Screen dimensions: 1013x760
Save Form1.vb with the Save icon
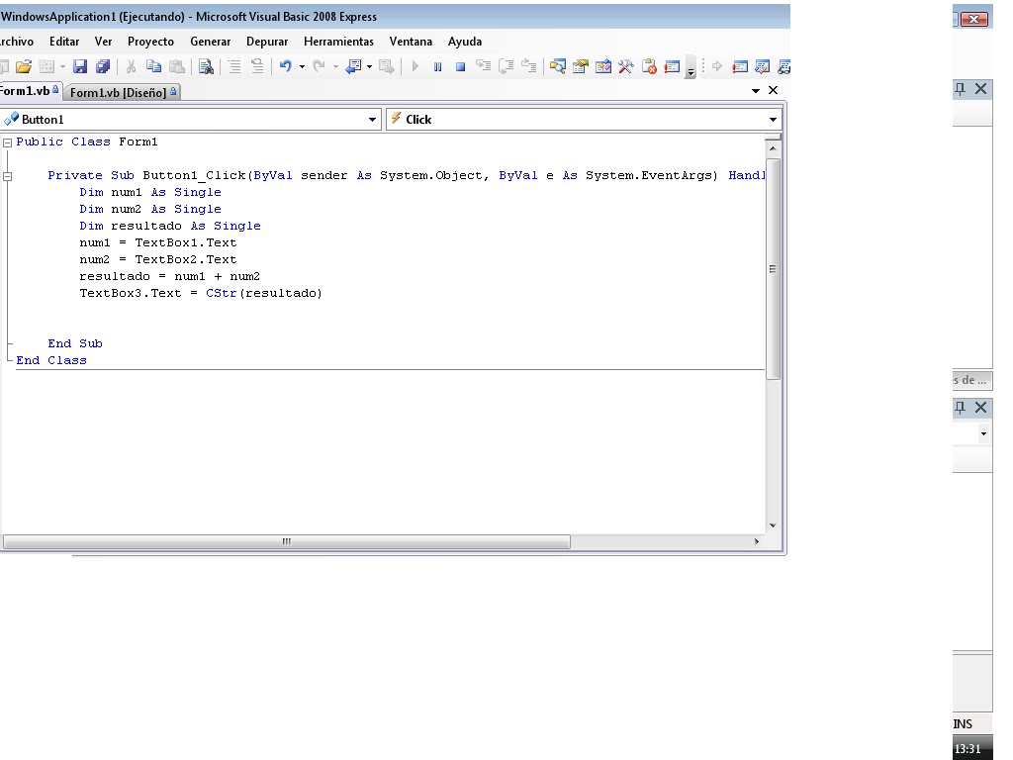click(x=79, y=66)
